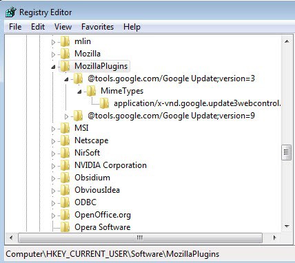This screenshot has height=263, width=295.
Task: Expand the OpenOffice.org key
Action: 54,215
